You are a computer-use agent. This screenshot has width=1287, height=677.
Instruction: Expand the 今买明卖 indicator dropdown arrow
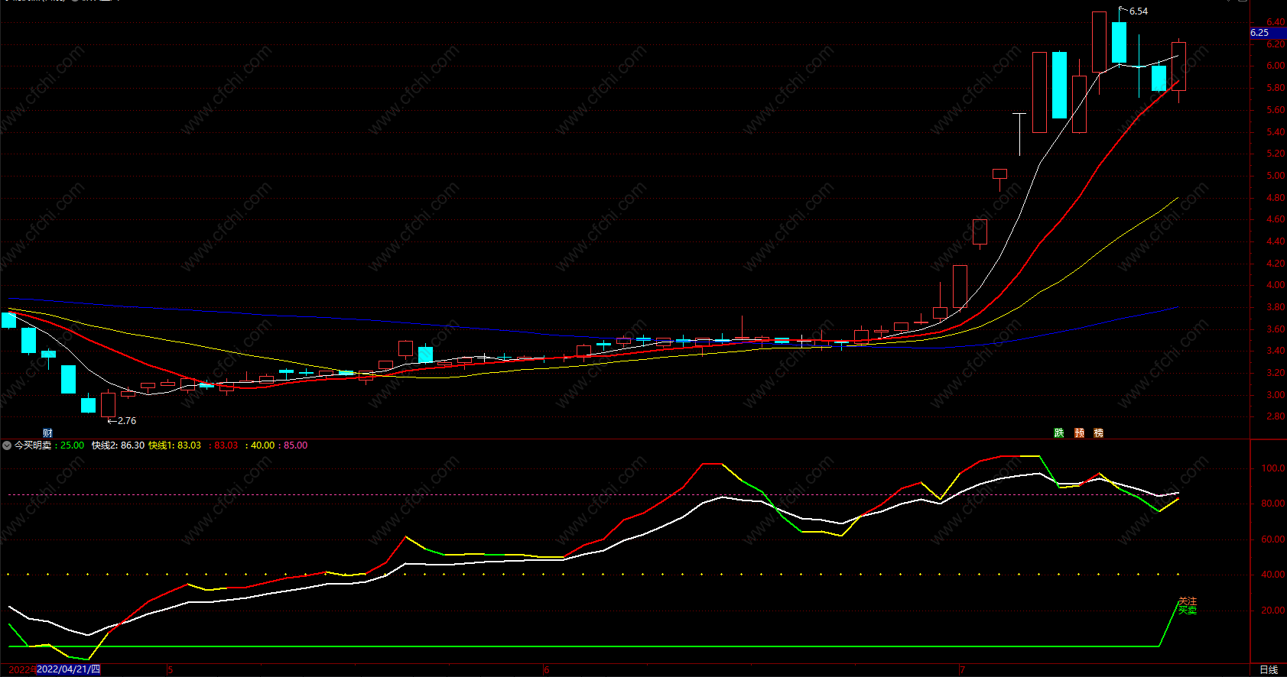pos(7,445)
